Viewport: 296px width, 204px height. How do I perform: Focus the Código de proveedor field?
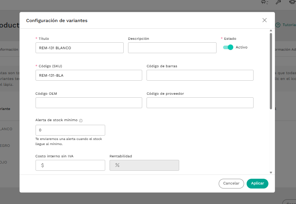click(200, 103)
